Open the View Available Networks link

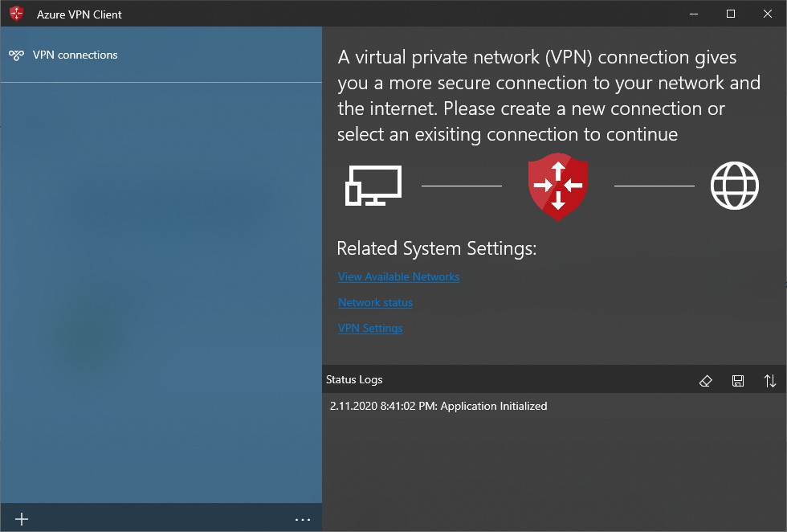[398, 276]
